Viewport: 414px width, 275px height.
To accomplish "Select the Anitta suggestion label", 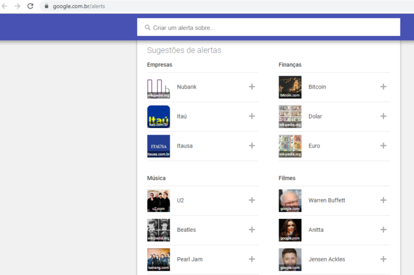I will click(316, 230).
